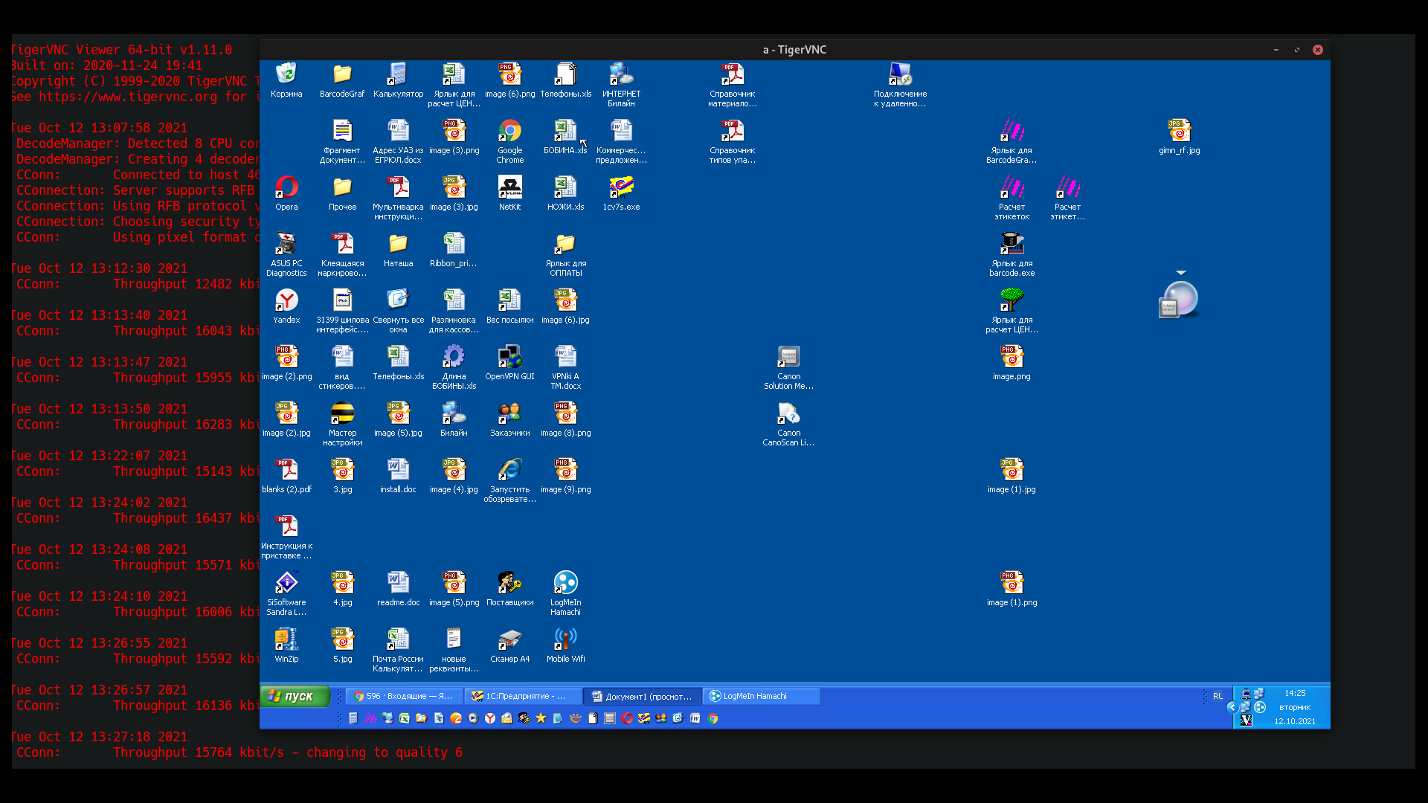Open the Google Chrome desktop shortcut
This screenshot has height=803, width=1428.
point(509,132)
